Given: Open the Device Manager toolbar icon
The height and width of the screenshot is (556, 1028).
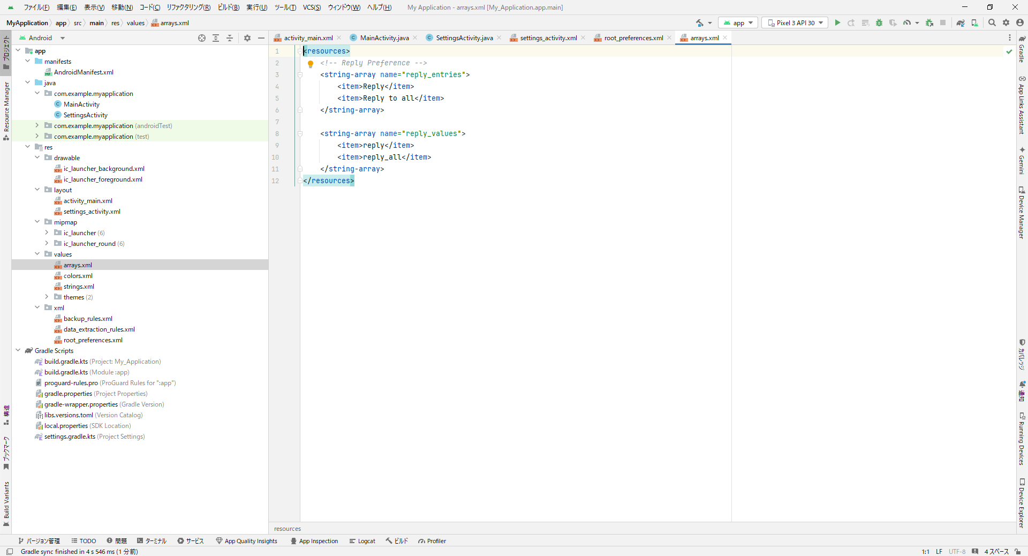Looking at the screenshot, I should [974, 22].
